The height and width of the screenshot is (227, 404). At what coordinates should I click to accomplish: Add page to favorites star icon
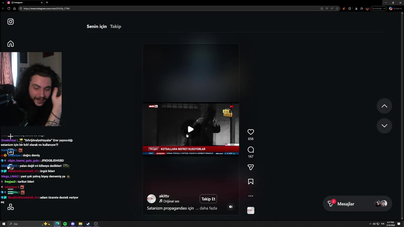(337, 9)
